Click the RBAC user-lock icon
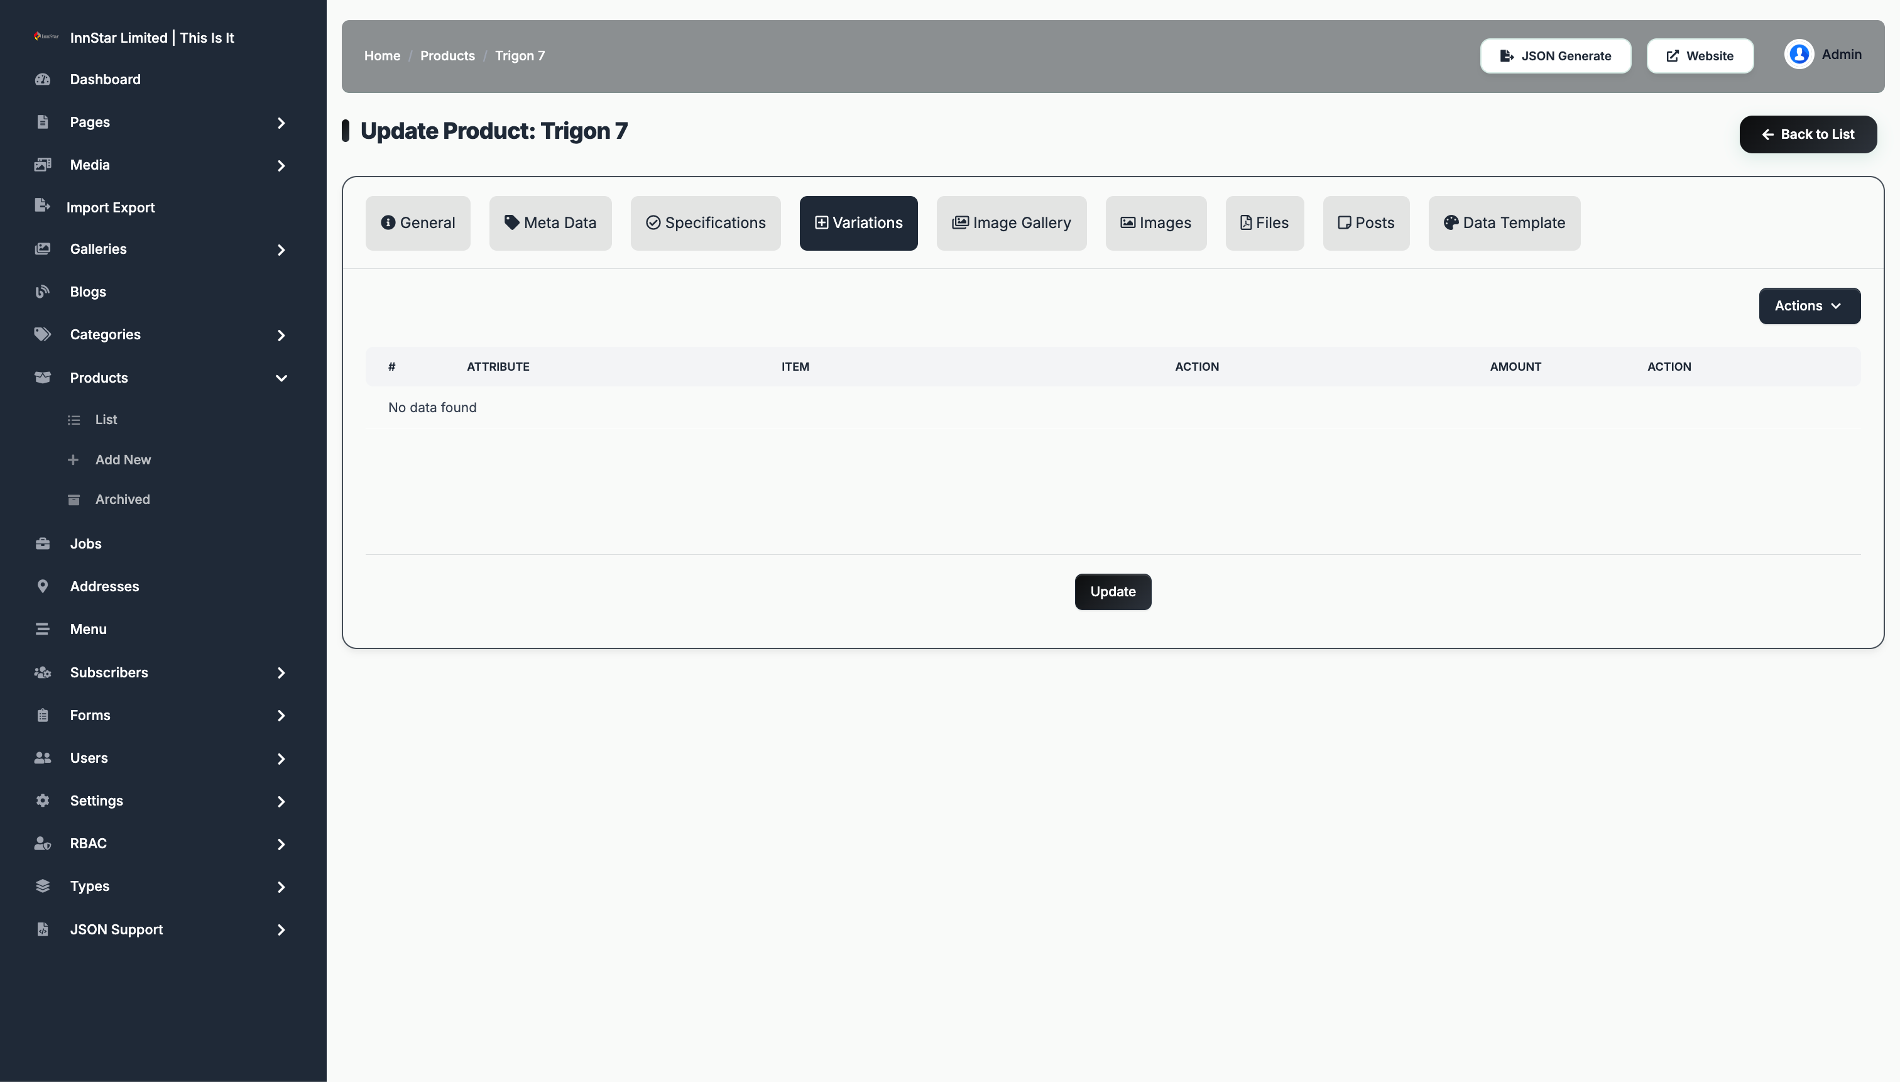 pyautogui.click(x=42, y=843)
